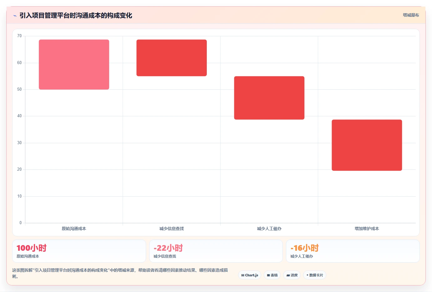Select the pink 原始沟通成本 bar
This screenshot has width=432, height=292.
(x=74, y=64)
